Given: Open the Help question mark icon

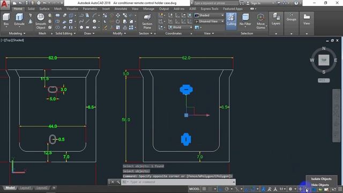Looking at the screenshot, I should tap(296, 3).
